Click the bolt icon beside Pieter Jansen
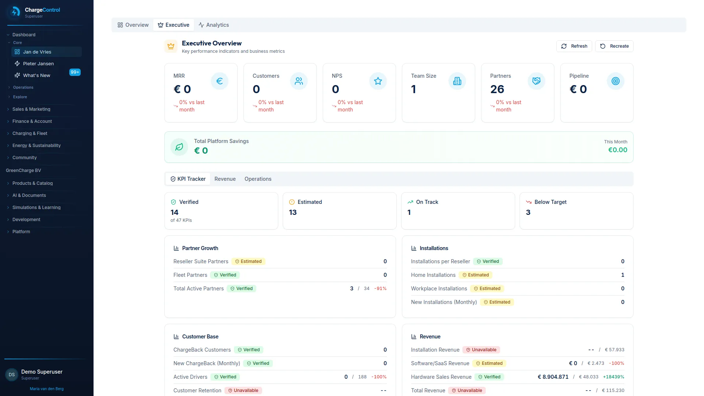This screenshot has width=704, height=396. 17,63
